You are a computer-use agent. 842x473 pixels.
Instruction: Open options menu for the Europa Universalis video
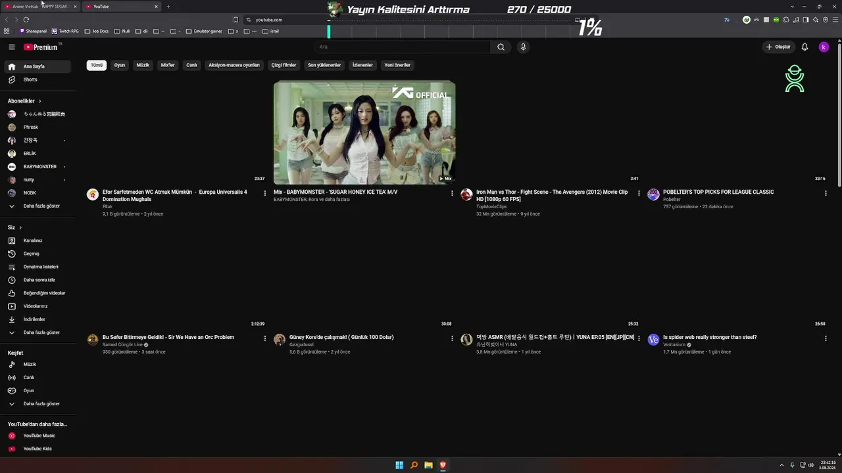265,193
